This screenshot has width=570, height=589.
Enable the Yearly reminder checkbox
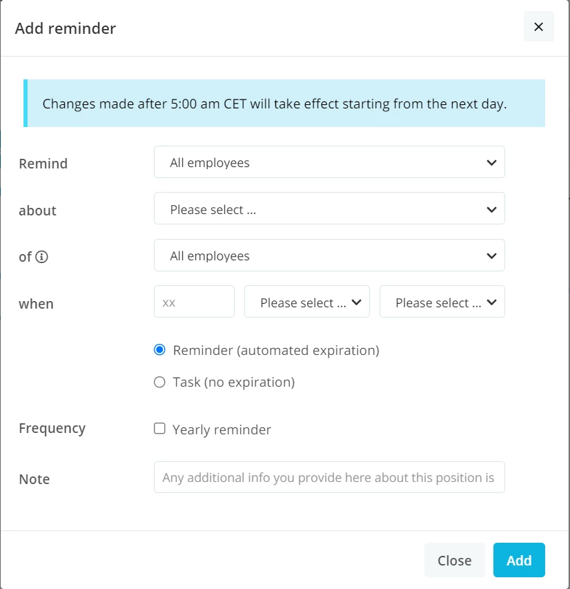point(159,428)
